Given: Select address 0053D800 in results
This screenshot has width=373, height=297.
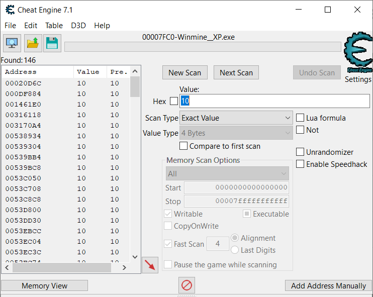Looking at the screenshot, I should tap(66, 210).
